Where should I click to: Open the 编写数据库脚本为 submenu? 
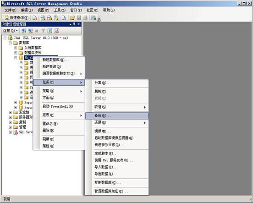[x=59, y=74]
